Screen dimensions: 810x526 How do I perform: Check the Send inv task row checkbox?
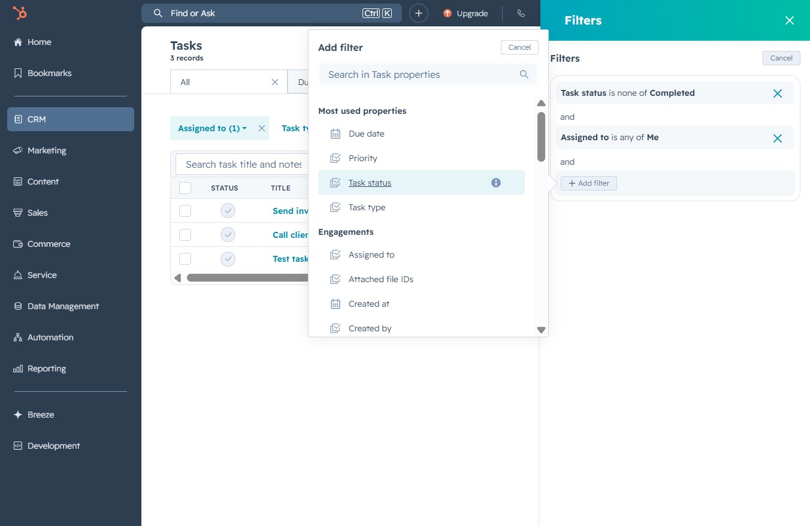pos(185,211)
